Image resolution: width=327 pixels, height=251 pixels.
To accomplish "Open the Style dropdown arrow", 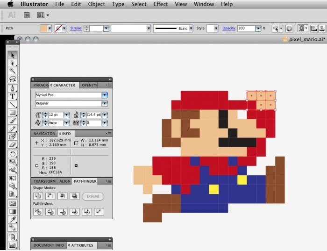I will [x=216, y=28].
